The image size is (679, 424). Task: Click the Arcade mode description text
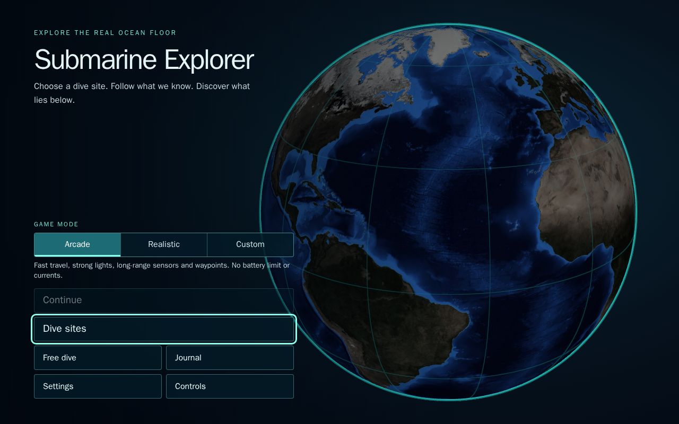[162, 270]
